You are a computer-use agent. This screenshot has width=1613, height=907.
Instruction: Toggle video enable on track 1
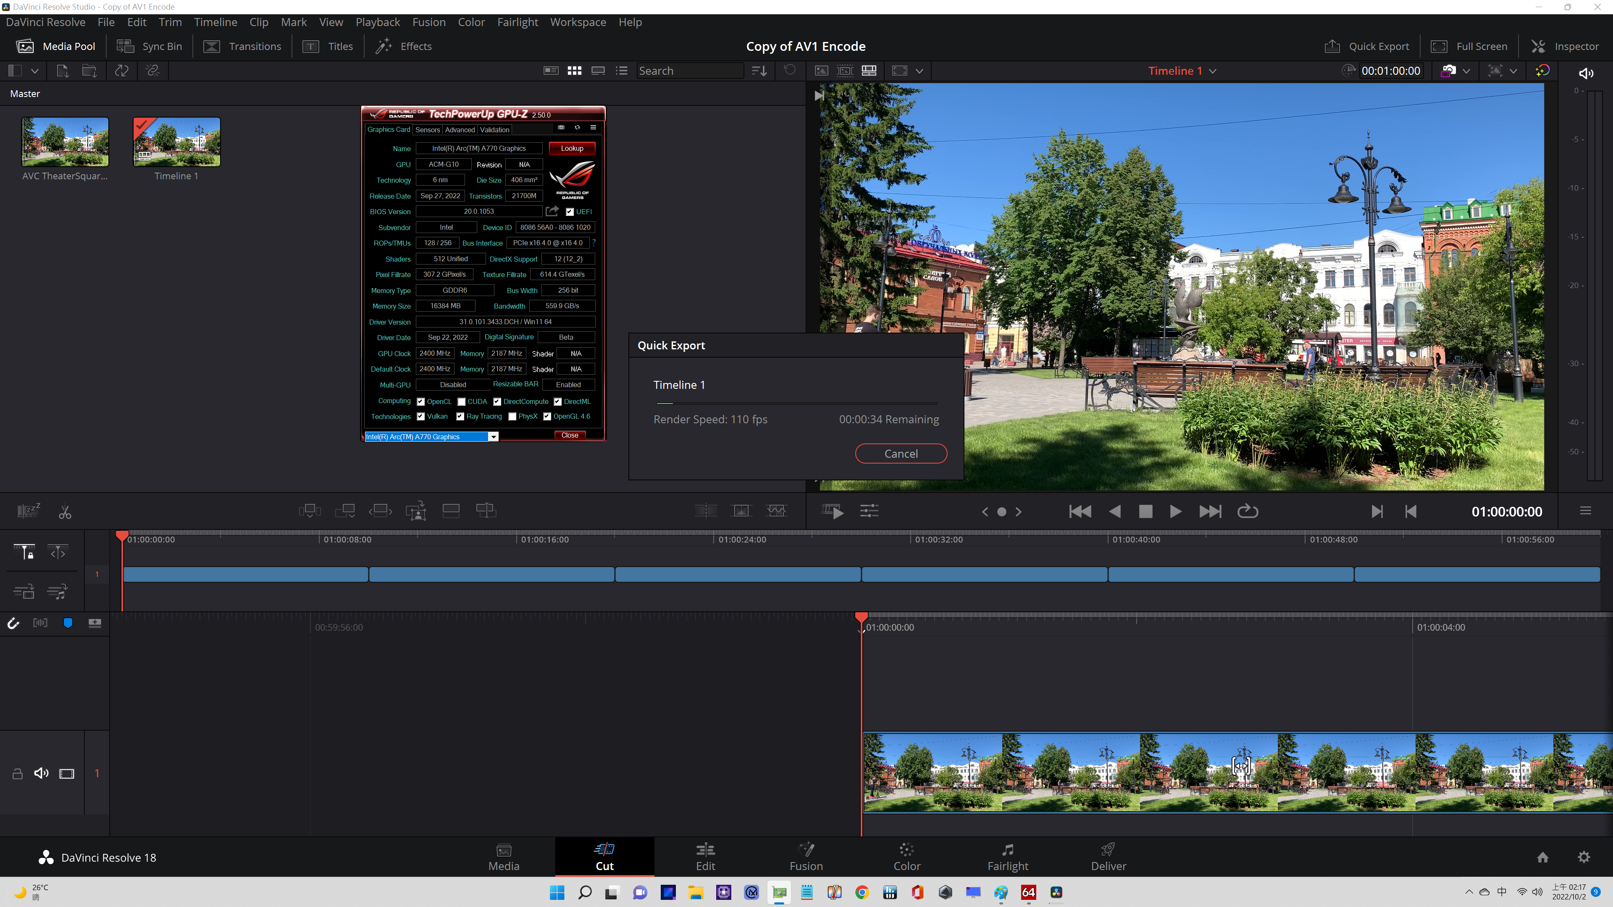tap(66, 773)
